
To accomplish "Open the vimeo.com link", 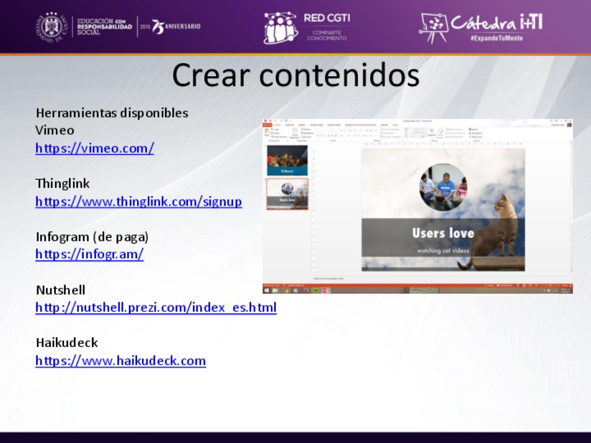I will (x=95, y=149).
